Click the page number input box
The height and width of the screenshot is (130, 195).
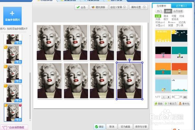[x=177, y=97]
